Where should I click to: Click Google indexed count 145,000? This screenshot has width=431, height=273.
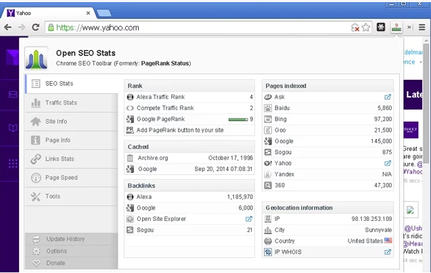(x=381, y=141)
